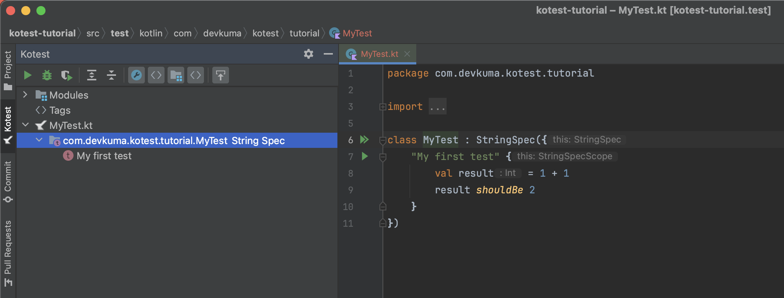Image resolution: width=784 pixels, height=298 pixels.
Task: Click the Tags angle-brackets icon
Action: [41, 110]
